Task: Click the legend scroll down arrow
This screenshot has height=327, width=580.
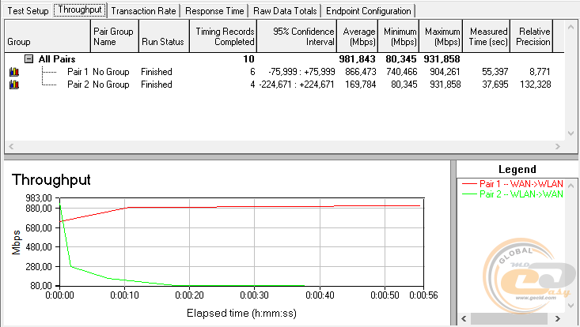Action: click(571, 305)
